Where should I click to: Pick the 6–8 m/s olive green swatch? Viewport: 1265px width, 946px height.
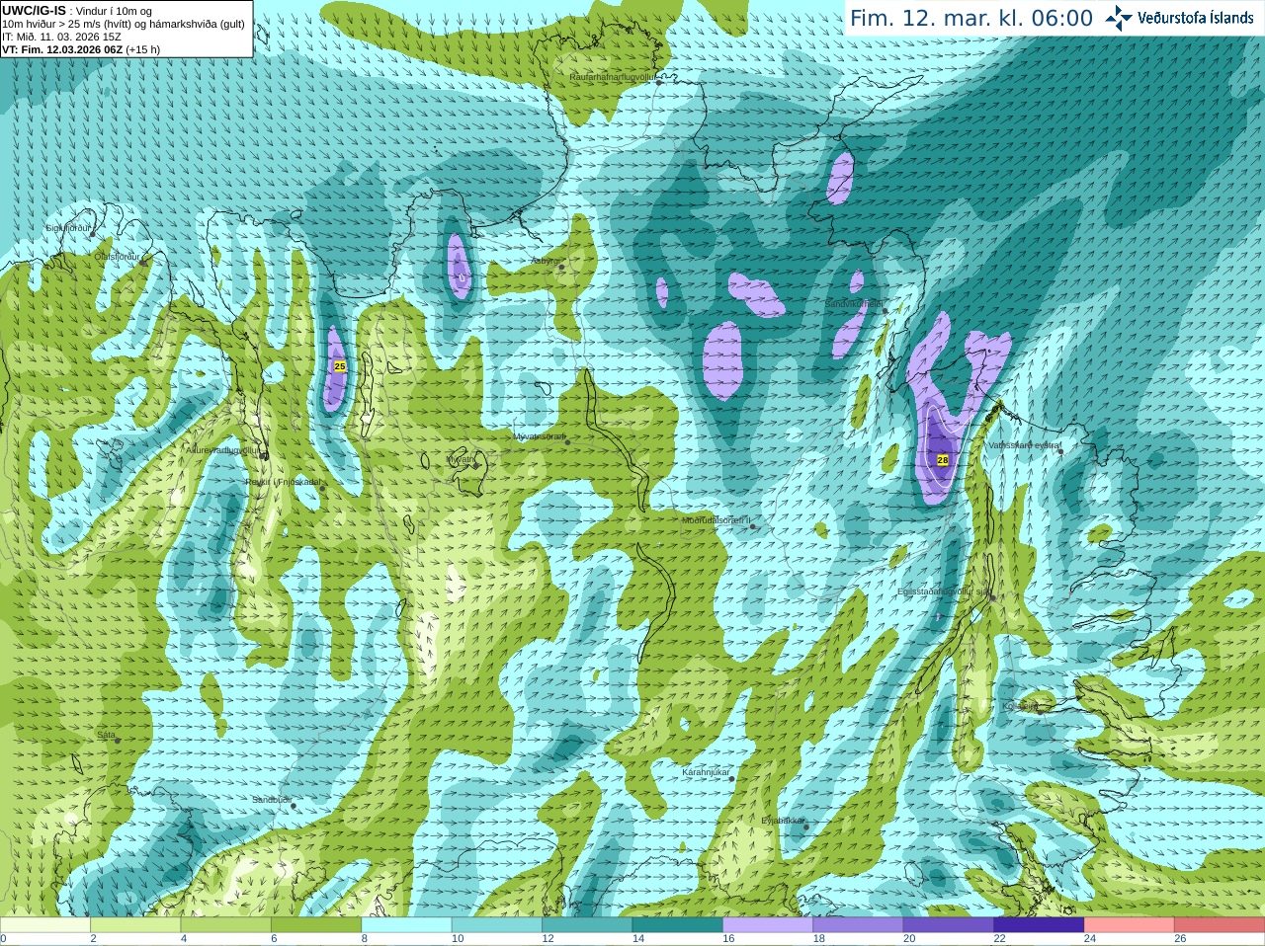pos(316,925)
